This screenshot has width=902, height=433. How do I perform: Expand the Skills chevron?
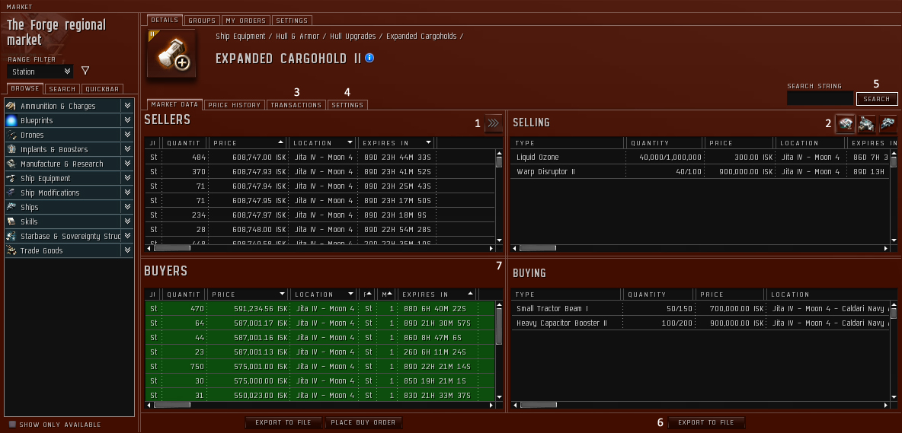[x=128, y=221]
